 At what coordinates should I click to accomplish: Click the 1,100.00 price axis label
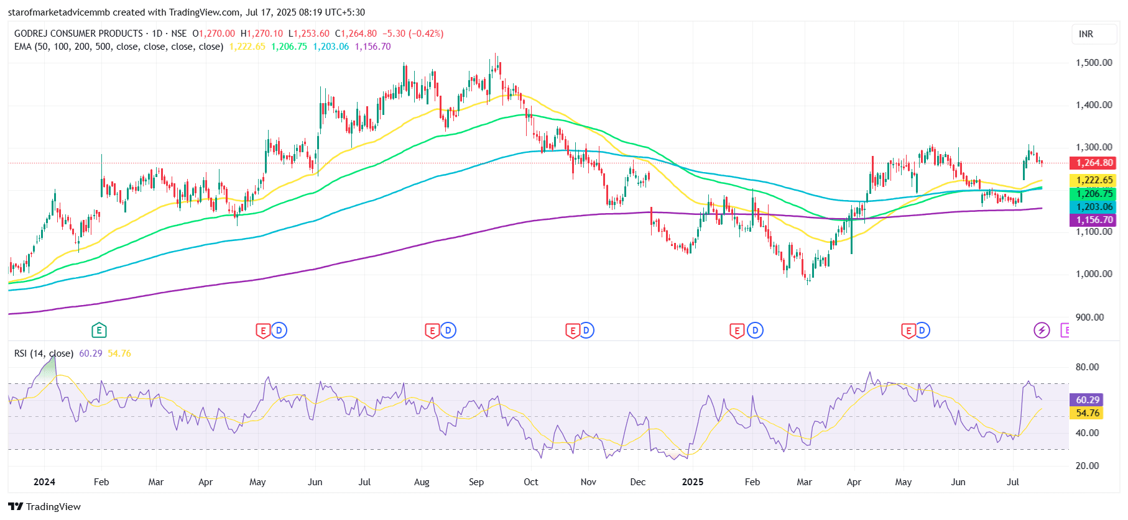1094,232
